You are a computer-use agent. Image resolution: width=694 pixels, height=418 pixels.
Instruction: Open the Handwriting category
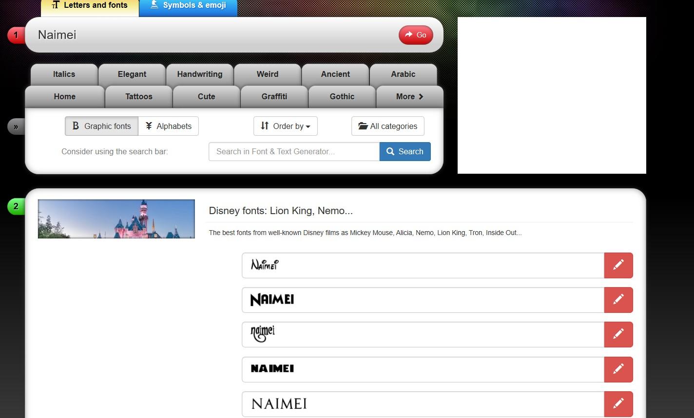[200, 74]
